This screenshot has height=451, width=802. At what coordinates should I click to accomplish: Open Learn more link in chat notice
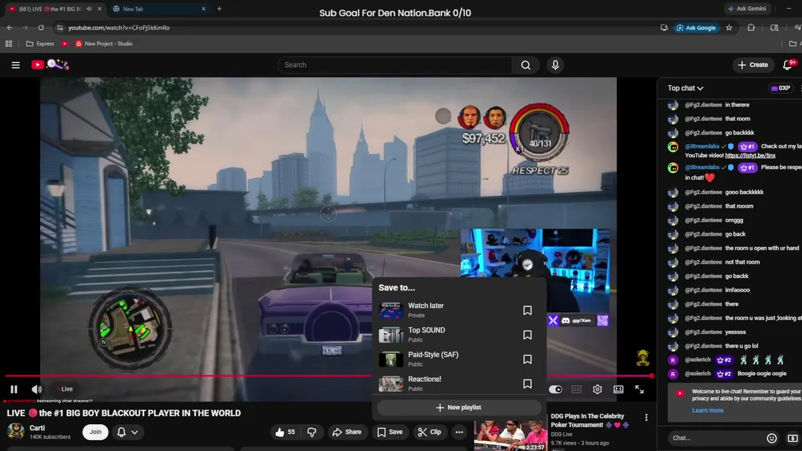click(x=707, y=410)
